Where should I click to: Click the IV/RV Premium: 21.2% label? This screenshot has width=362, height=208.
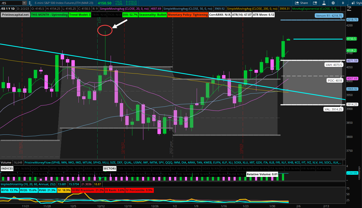[x=88, y=190]
